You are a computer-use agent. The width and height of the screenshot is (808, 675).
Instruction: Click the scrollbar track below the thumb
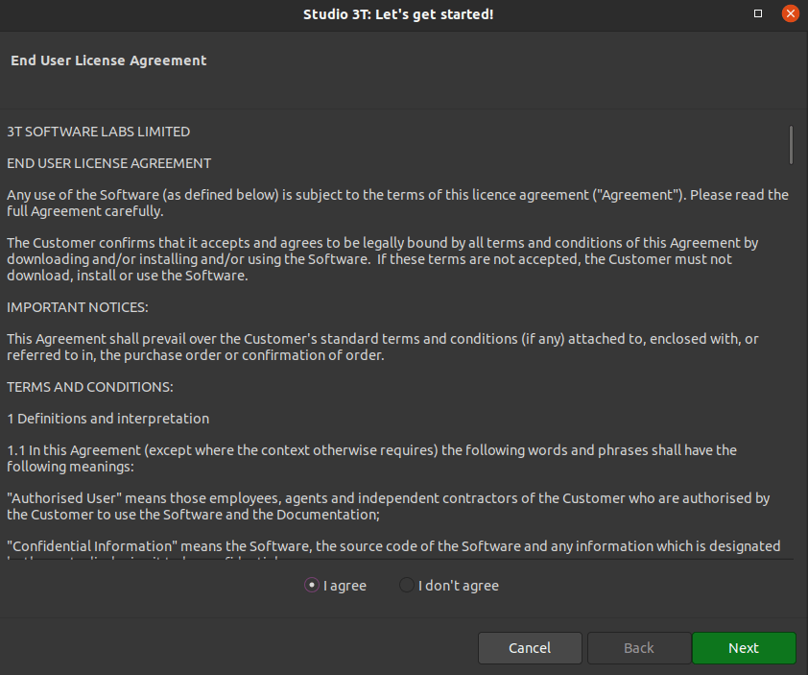791,361
